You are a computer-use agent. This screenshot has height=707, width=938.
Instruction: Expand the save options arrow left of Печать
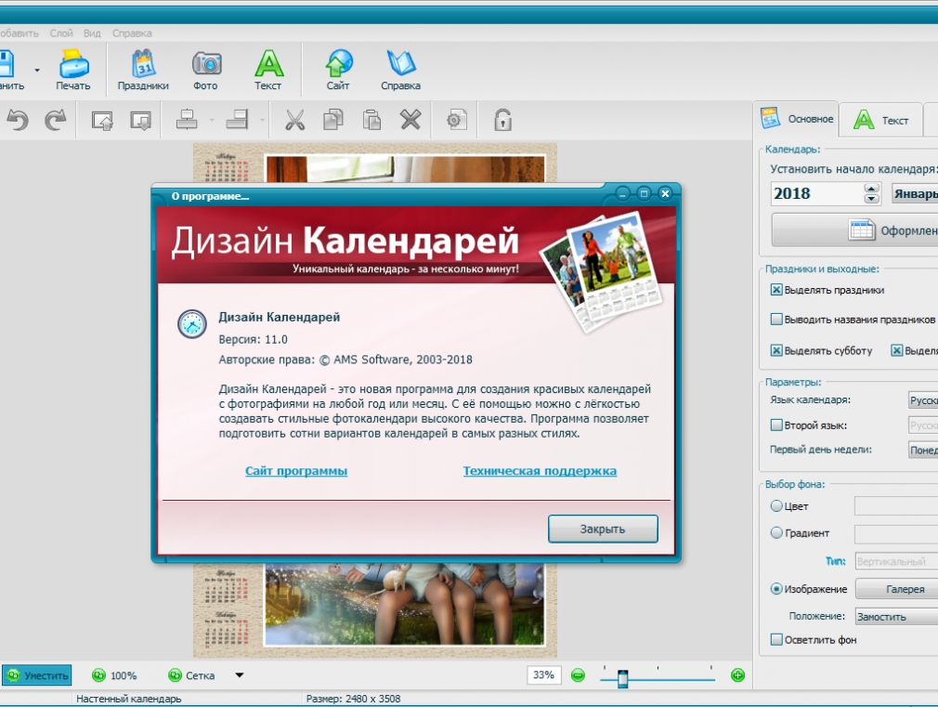[x=37, y=70]
